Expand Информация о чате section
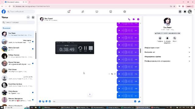Viewport: 195px width, 109px height. (x=167, y=48)
